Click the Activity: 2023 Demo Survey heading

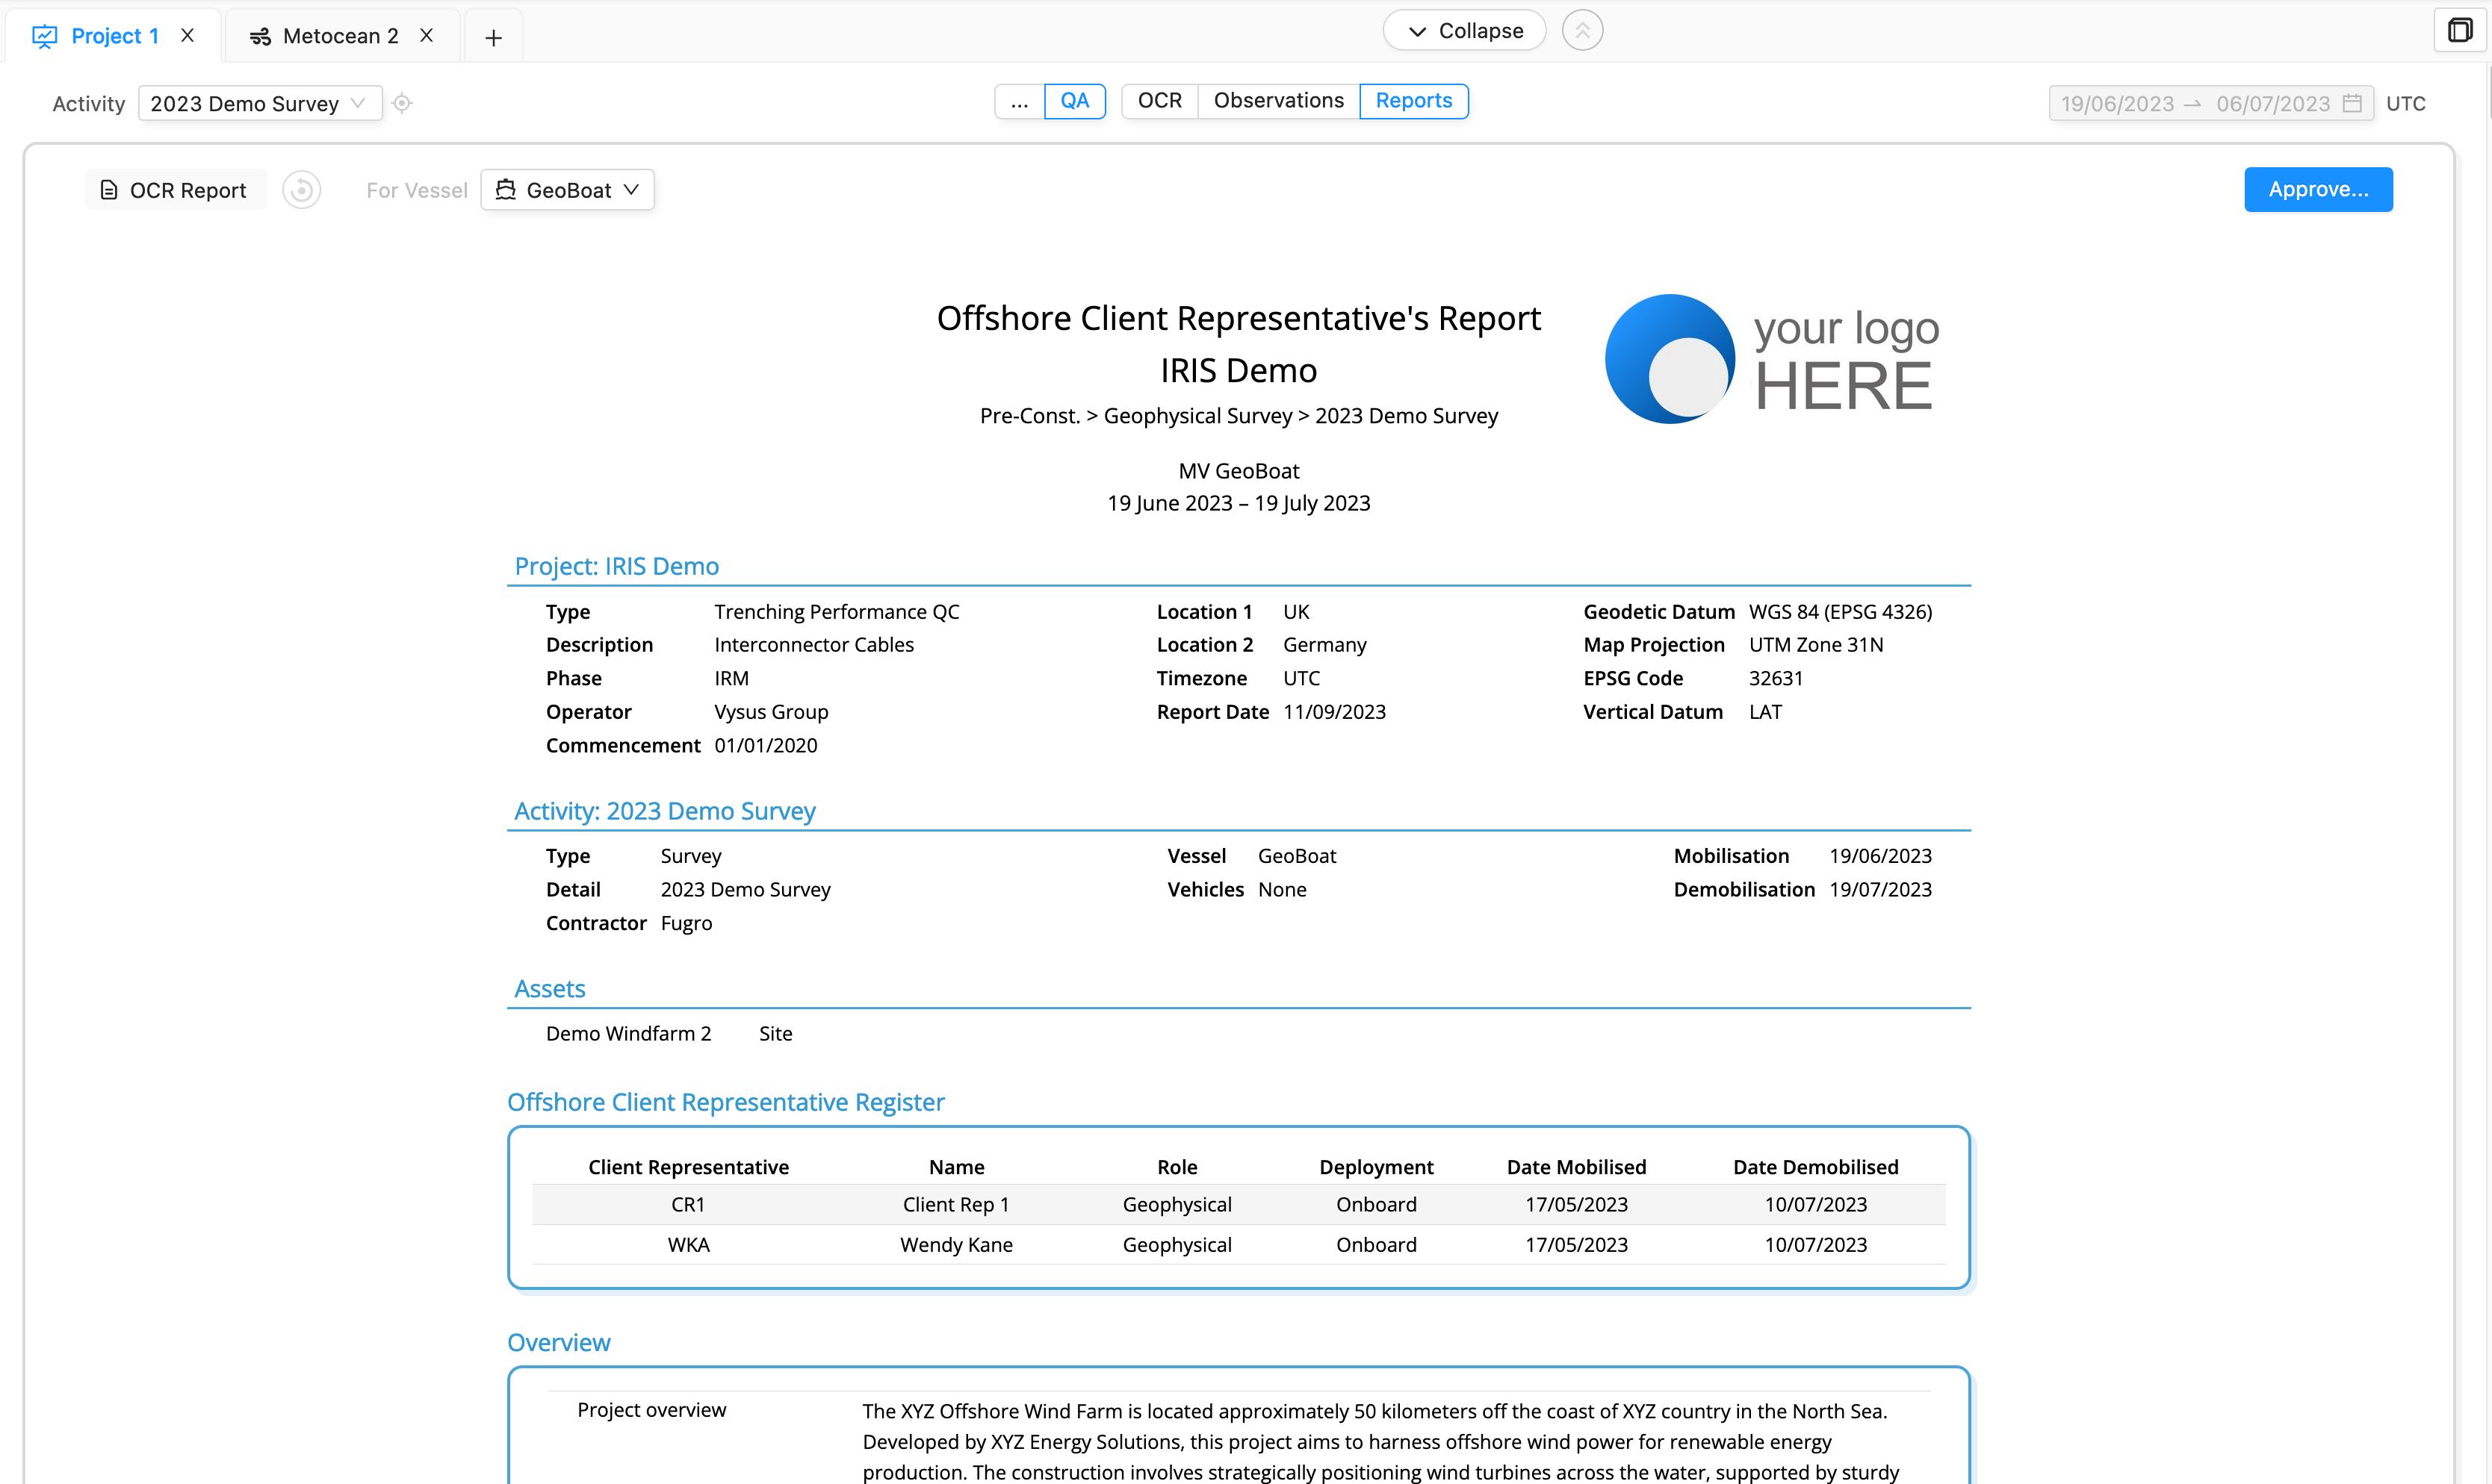tap(664, 811)
